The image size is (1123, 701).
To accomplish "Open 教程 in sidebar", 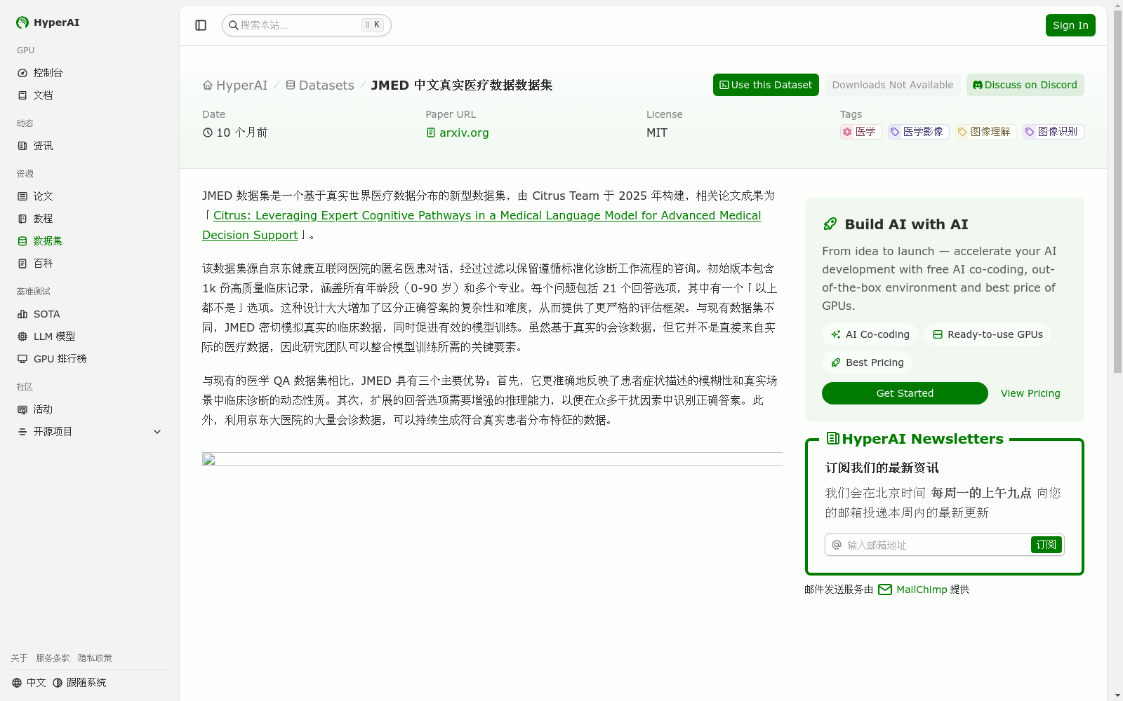I will pyautogui.click(x=90, y=219).
